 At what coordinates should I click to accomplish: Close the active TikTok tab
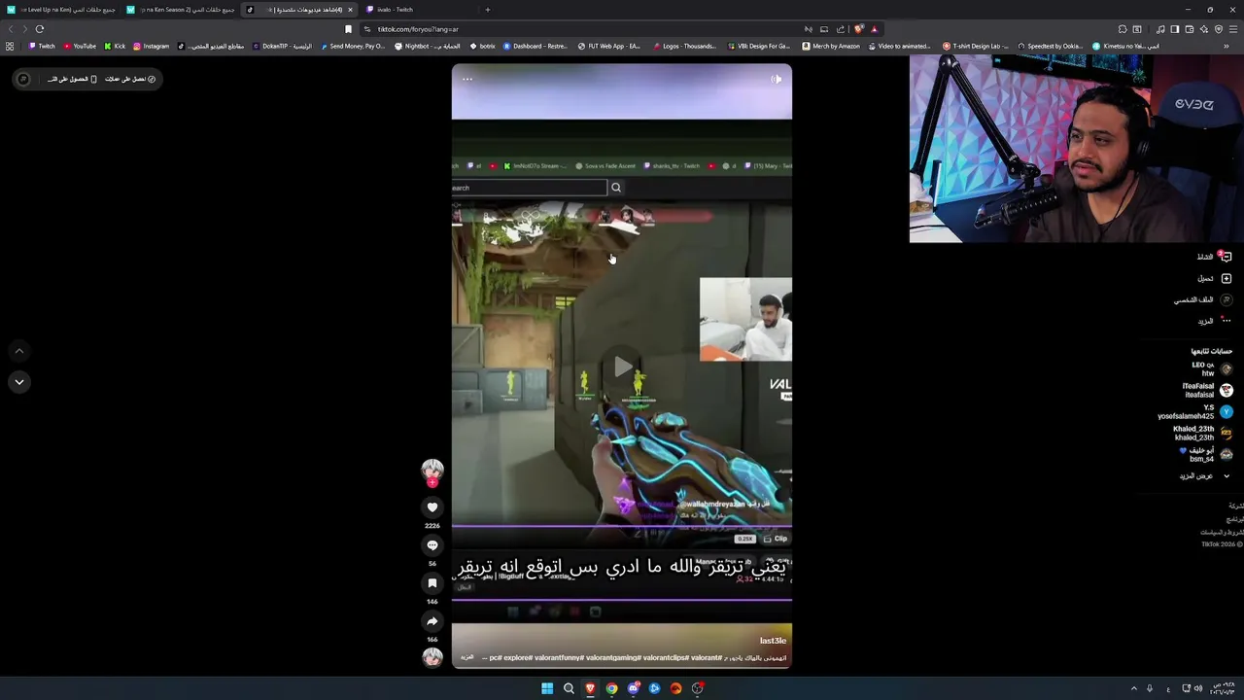tap(350, 10)
